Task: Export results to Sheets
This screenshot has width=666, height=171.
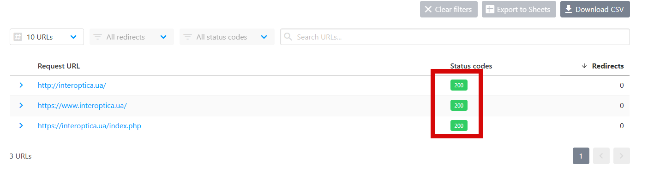Action: point(519,9)
